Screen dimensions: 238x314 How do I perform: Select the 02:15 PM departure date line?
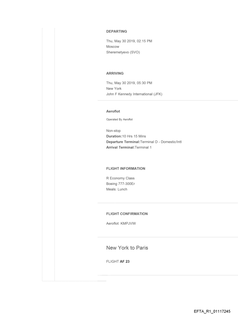pos(129,41)
